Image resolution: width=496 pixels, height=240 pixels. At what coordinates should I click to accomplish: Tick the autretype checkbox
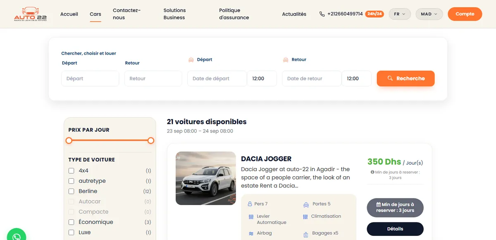(x=71, y=181)
